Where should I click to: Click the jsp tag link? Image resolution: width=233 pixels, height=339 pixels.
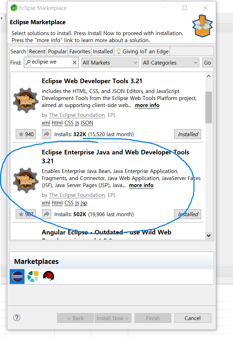point(84,203)
